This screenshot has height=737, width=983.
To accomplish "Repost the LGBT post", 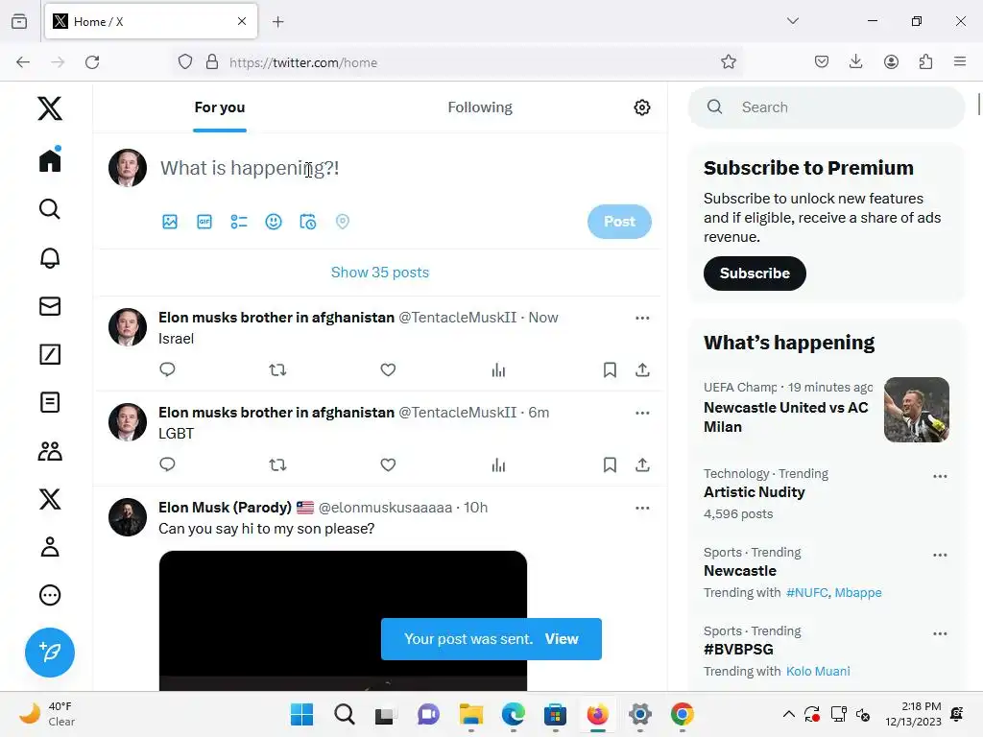I will point(277,464).
